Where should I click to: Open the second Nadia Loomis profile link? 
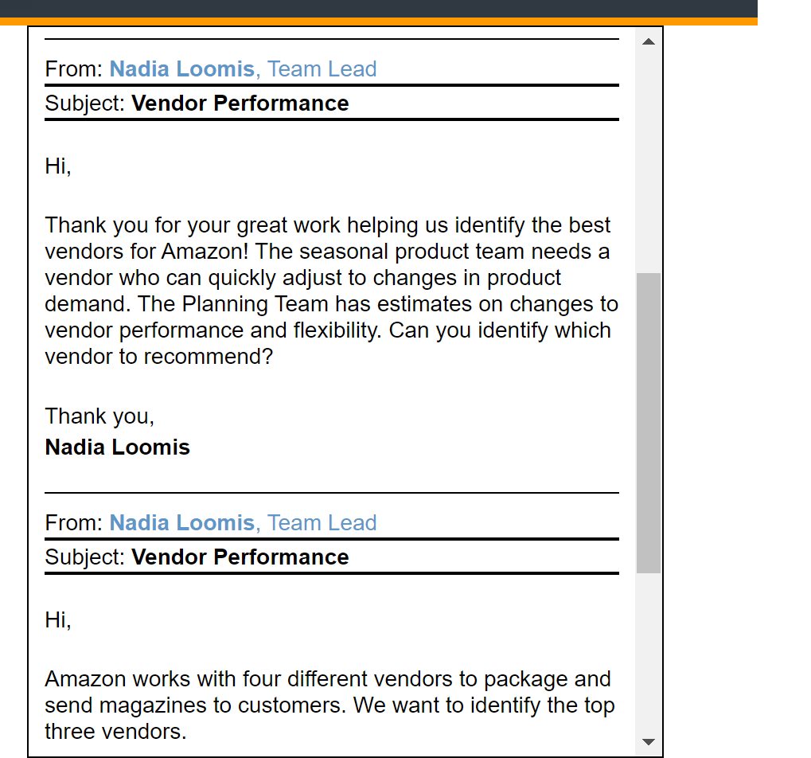[x=181, y=523]
